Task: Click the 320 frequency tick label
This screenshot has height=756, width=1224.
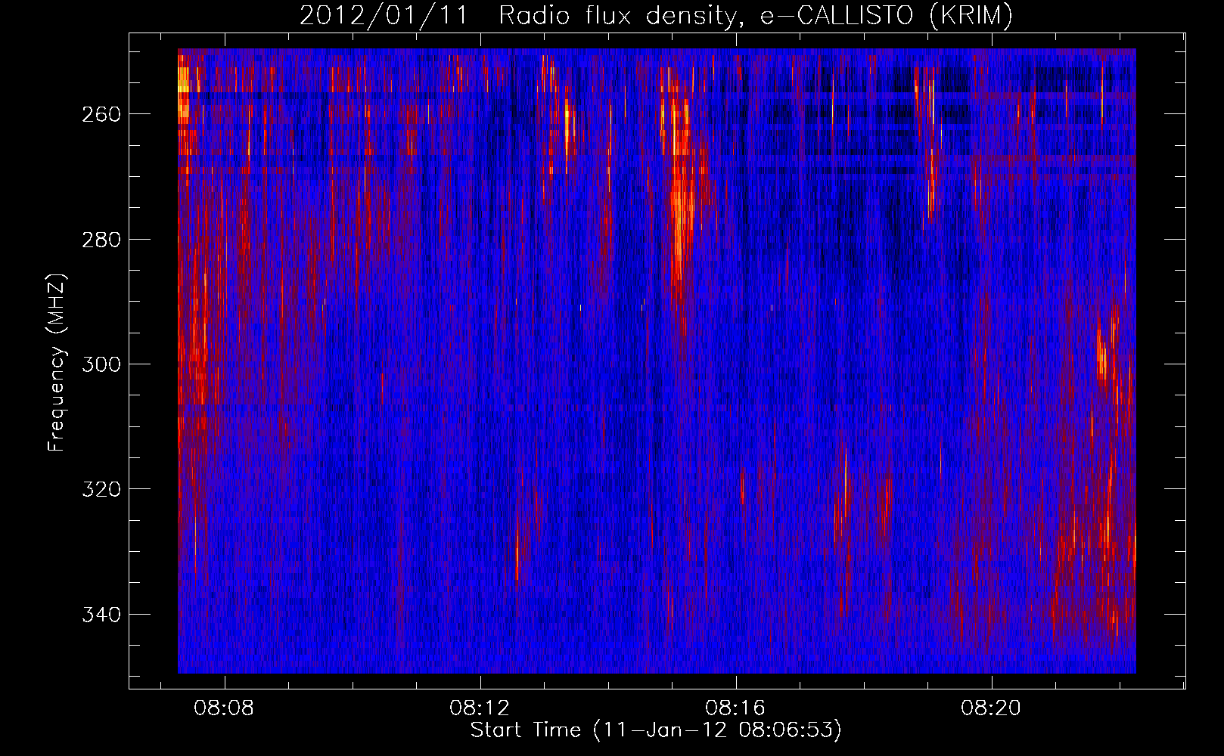Action: tap(101, 489)
